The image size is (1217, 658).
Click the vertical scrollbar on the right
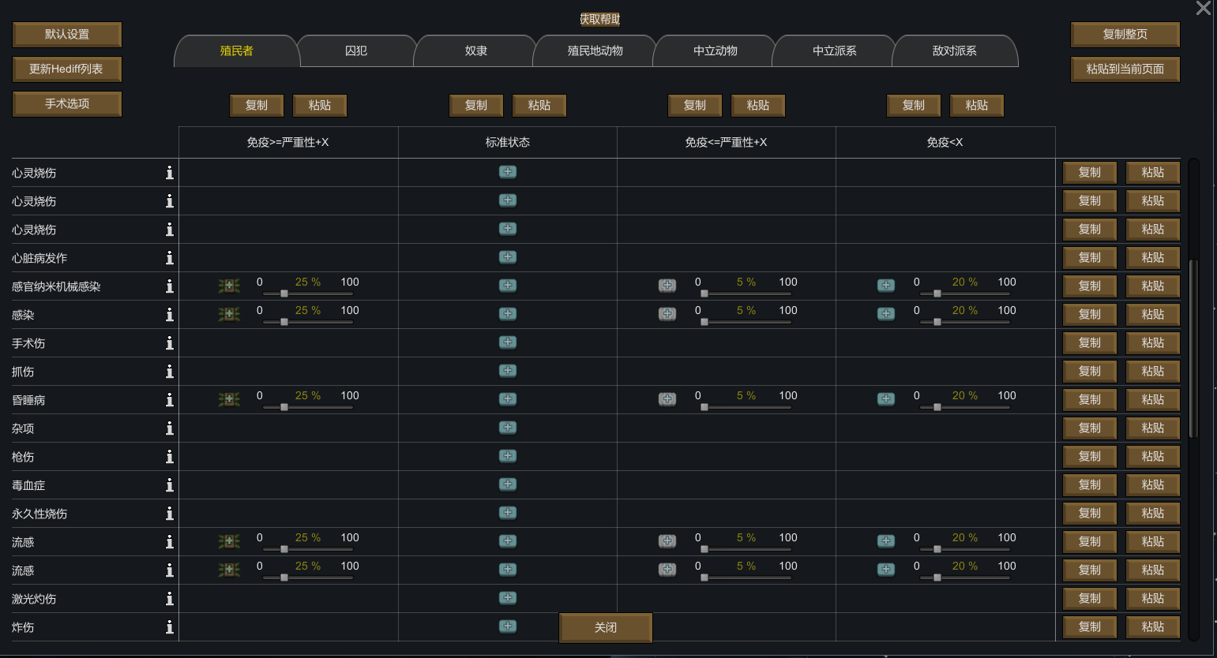coord(1193,348)
